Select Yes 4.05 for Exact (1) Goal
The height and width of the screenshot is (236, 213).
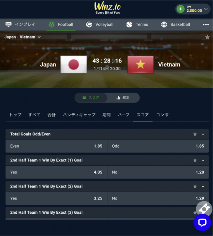coord(56,172)
